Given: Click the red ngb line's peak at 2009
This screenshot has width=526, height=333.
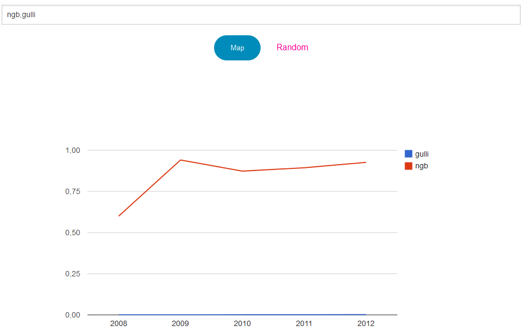Looking at the screenshot, I should click(180, 160).
